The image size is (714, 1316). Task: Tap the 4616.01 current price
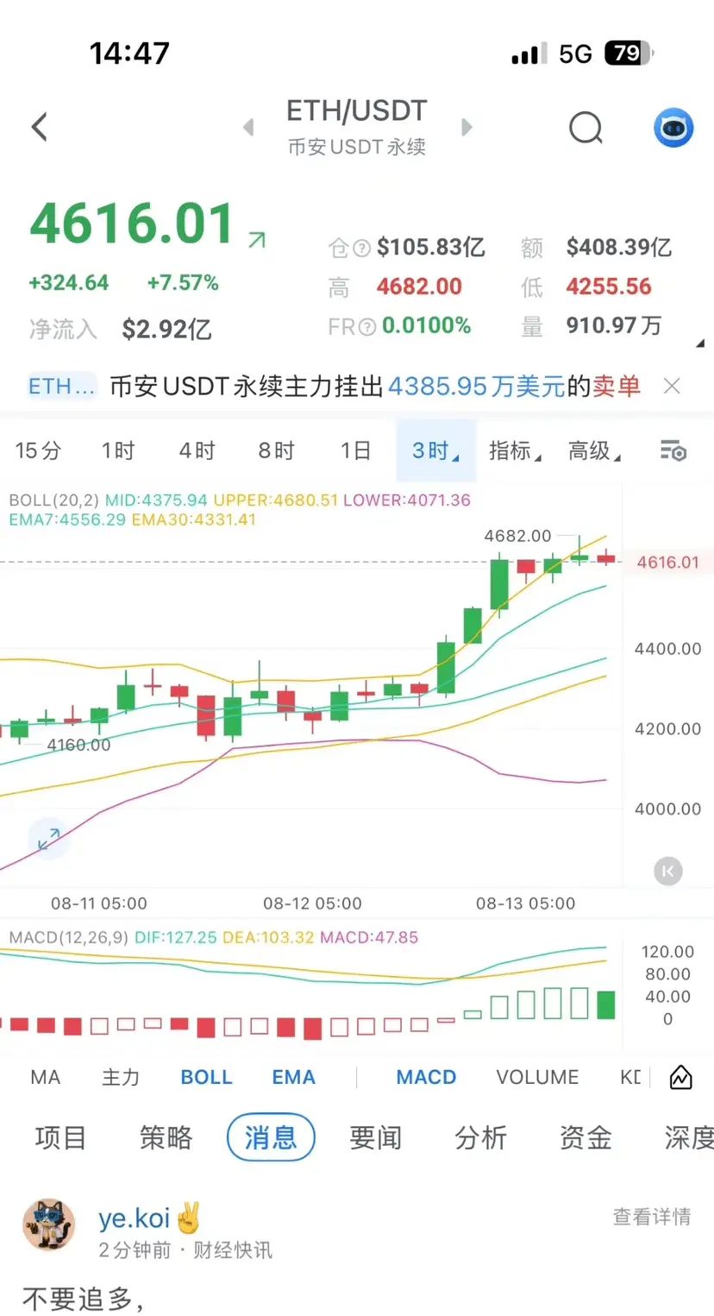coord(132,224)
